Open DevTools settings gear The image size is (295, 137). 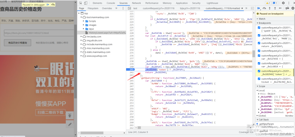283,3
